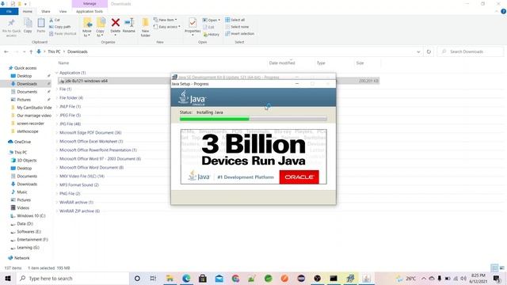Sort by the Name column header

click(x=63, y=63)
